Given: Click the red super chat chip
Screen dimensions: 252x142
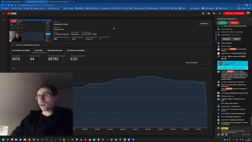Looking at the screenshot, I should click(x=233, y=23).
